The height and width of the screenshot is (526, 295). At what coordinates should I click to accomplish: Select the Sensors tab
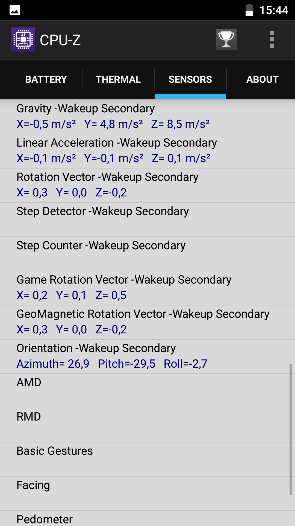190,79
